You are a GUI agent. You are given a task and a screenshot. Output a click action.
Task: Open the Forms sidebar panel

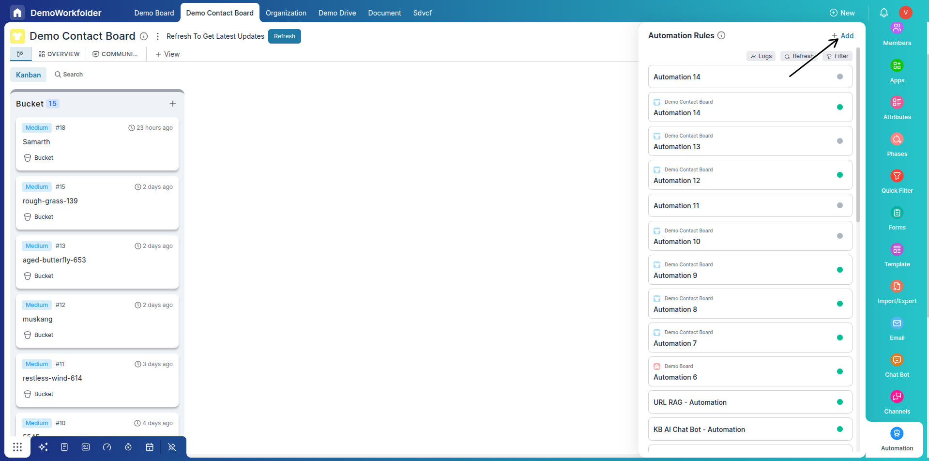coord(897,218)
